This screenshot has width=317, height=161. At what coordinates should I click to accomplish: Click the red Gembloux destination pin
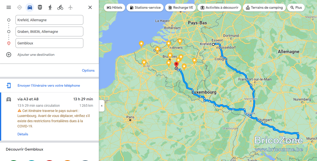(176, 65)
